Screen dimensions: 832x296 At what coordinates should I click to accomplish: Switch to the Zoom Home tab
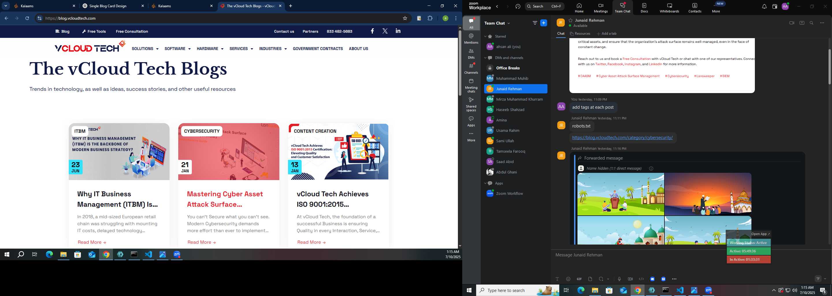click(579, 8)
